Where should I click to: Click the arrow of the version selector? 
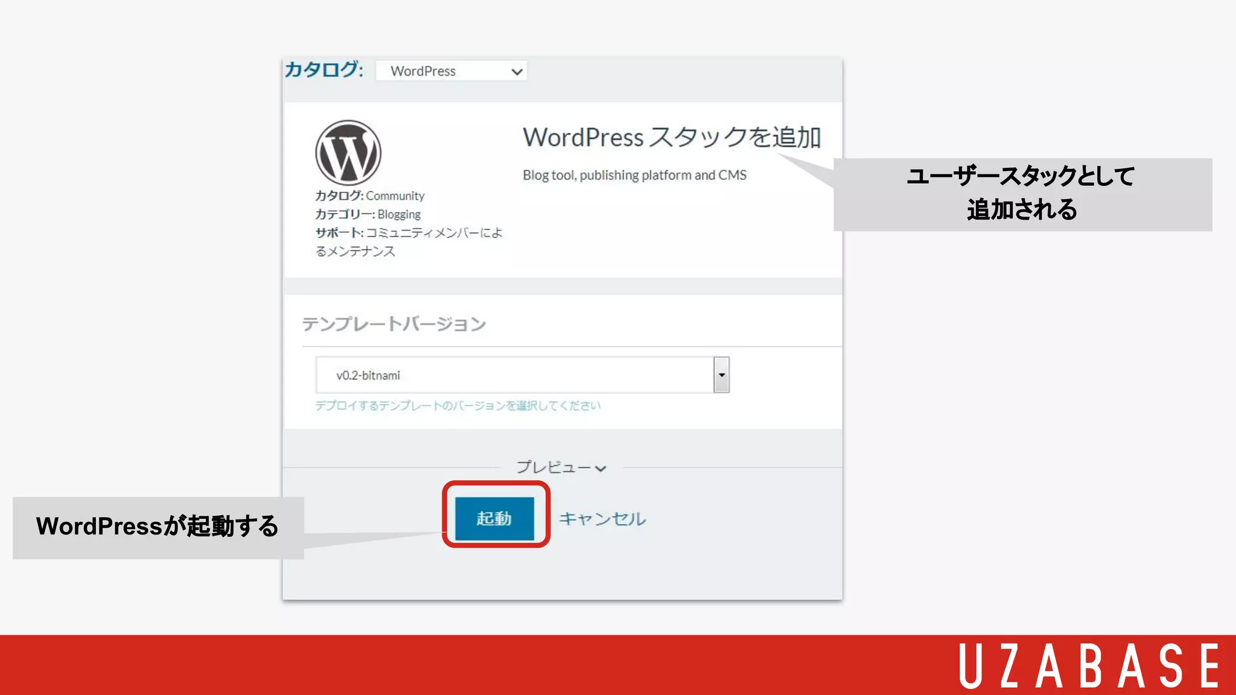721,375
